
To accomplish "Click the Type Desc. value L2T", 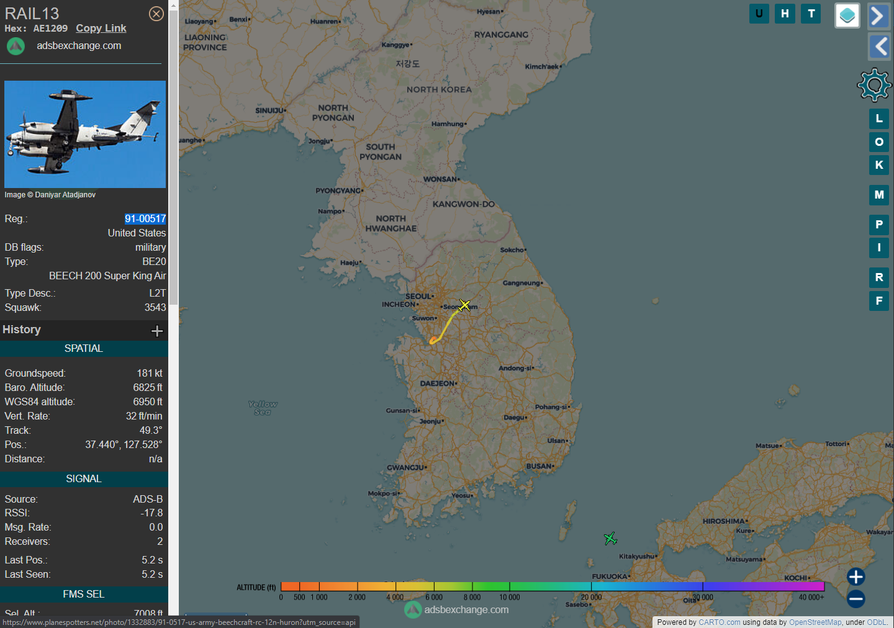I will 158,293.
